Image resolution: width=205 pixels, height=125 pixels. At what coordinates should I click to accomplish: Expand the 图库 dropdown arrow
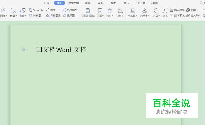(x=7, y=16)
